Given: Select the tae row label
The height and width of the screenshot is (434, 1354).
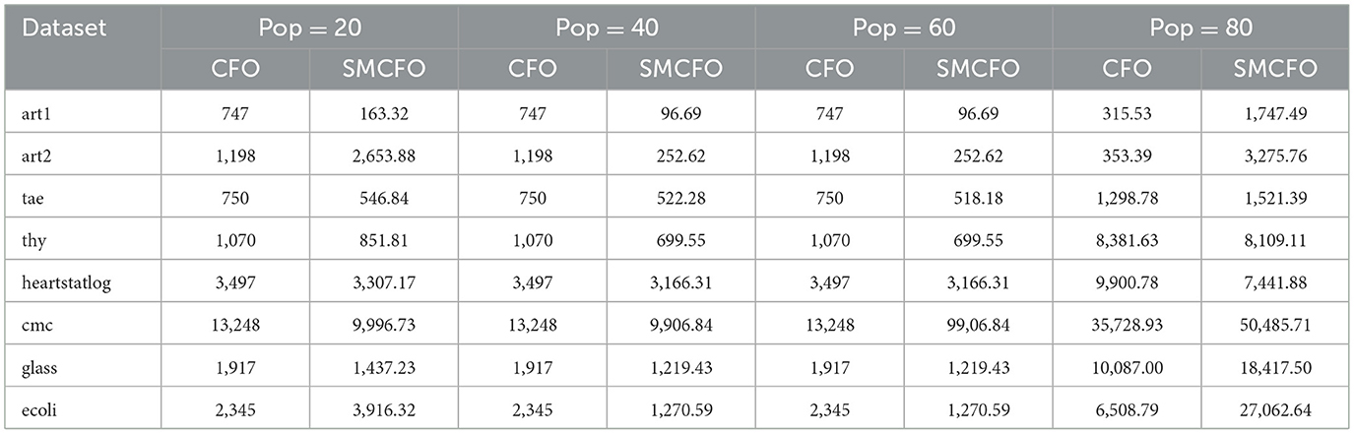Looking at the screenshot, I should [x=32, y=198].
